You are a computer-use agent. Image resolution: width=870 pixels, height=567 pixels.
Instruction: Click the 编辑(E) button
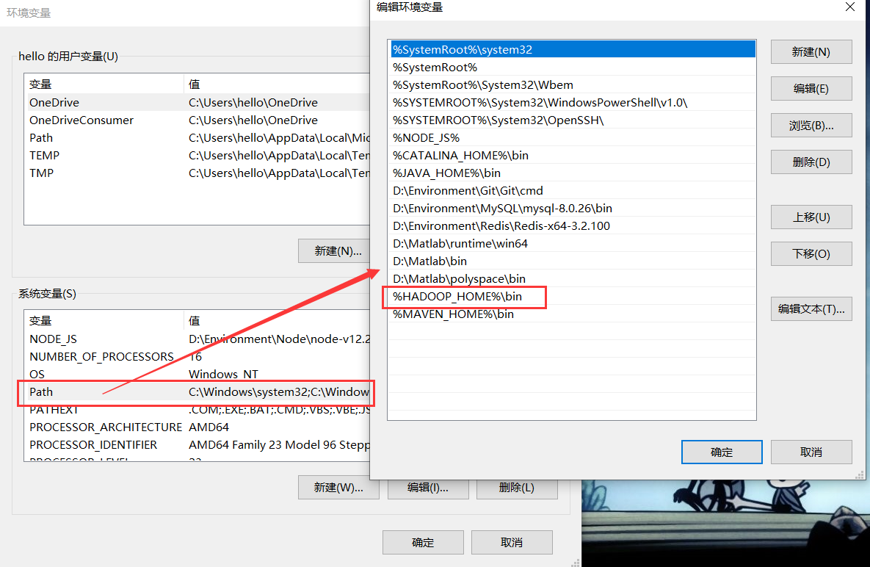[x=811, y=89]
